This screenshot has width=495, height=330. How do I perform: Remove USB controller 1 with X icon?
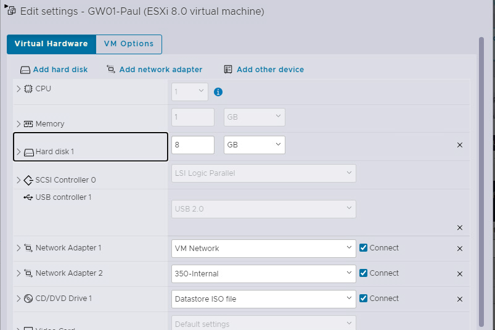pos(459,228)
